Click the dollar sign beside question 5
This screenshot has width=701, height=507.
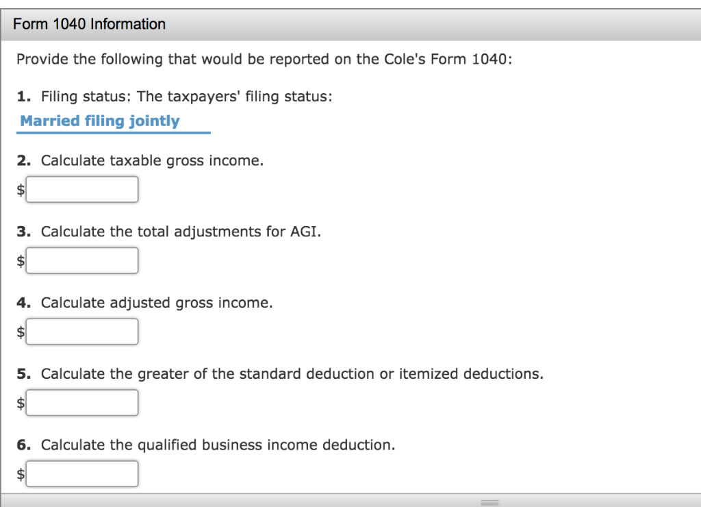(x=20, y=402)
